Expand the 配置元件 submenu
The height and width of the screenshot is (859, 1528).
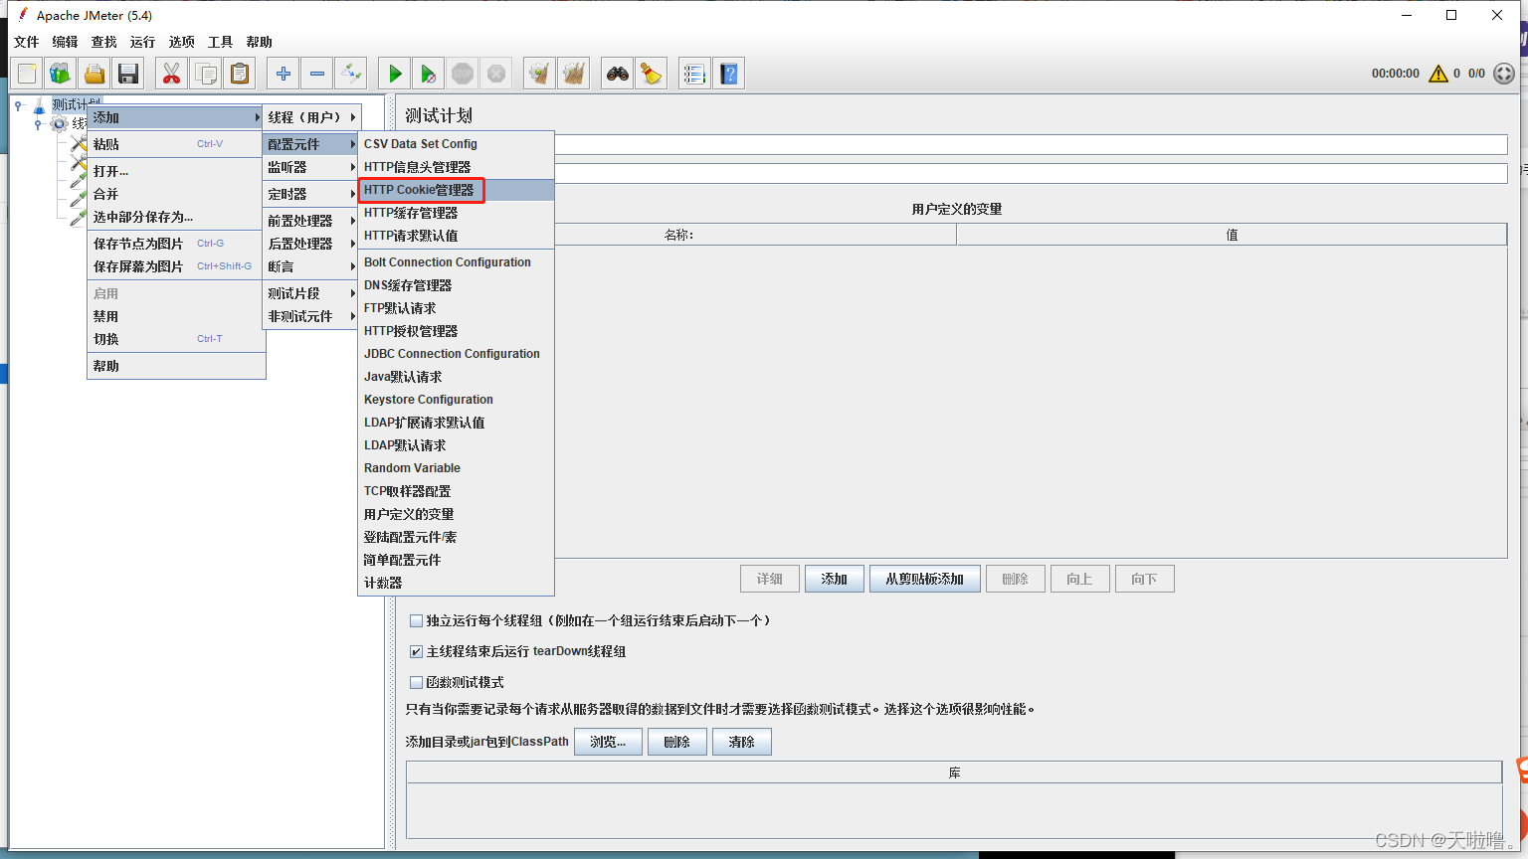click(x=310, y=144)
